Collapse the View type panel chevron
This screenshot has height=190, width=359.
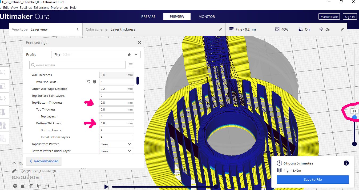78,29
